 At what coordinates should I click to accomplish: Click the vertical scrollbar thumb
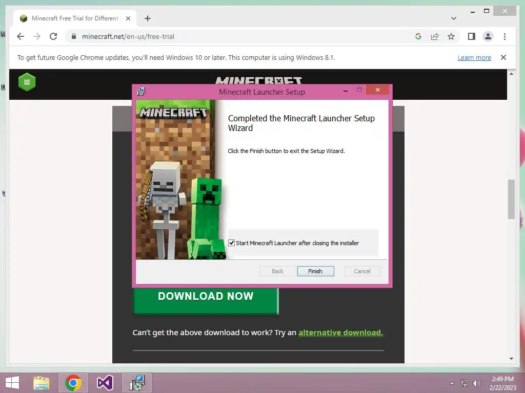[x=511, y=199]
